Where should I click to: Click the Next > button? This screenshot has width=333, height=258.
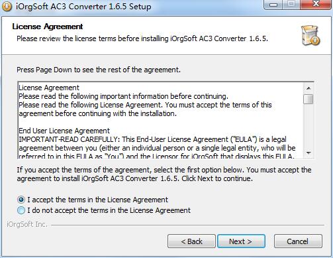tap(241, 241)
